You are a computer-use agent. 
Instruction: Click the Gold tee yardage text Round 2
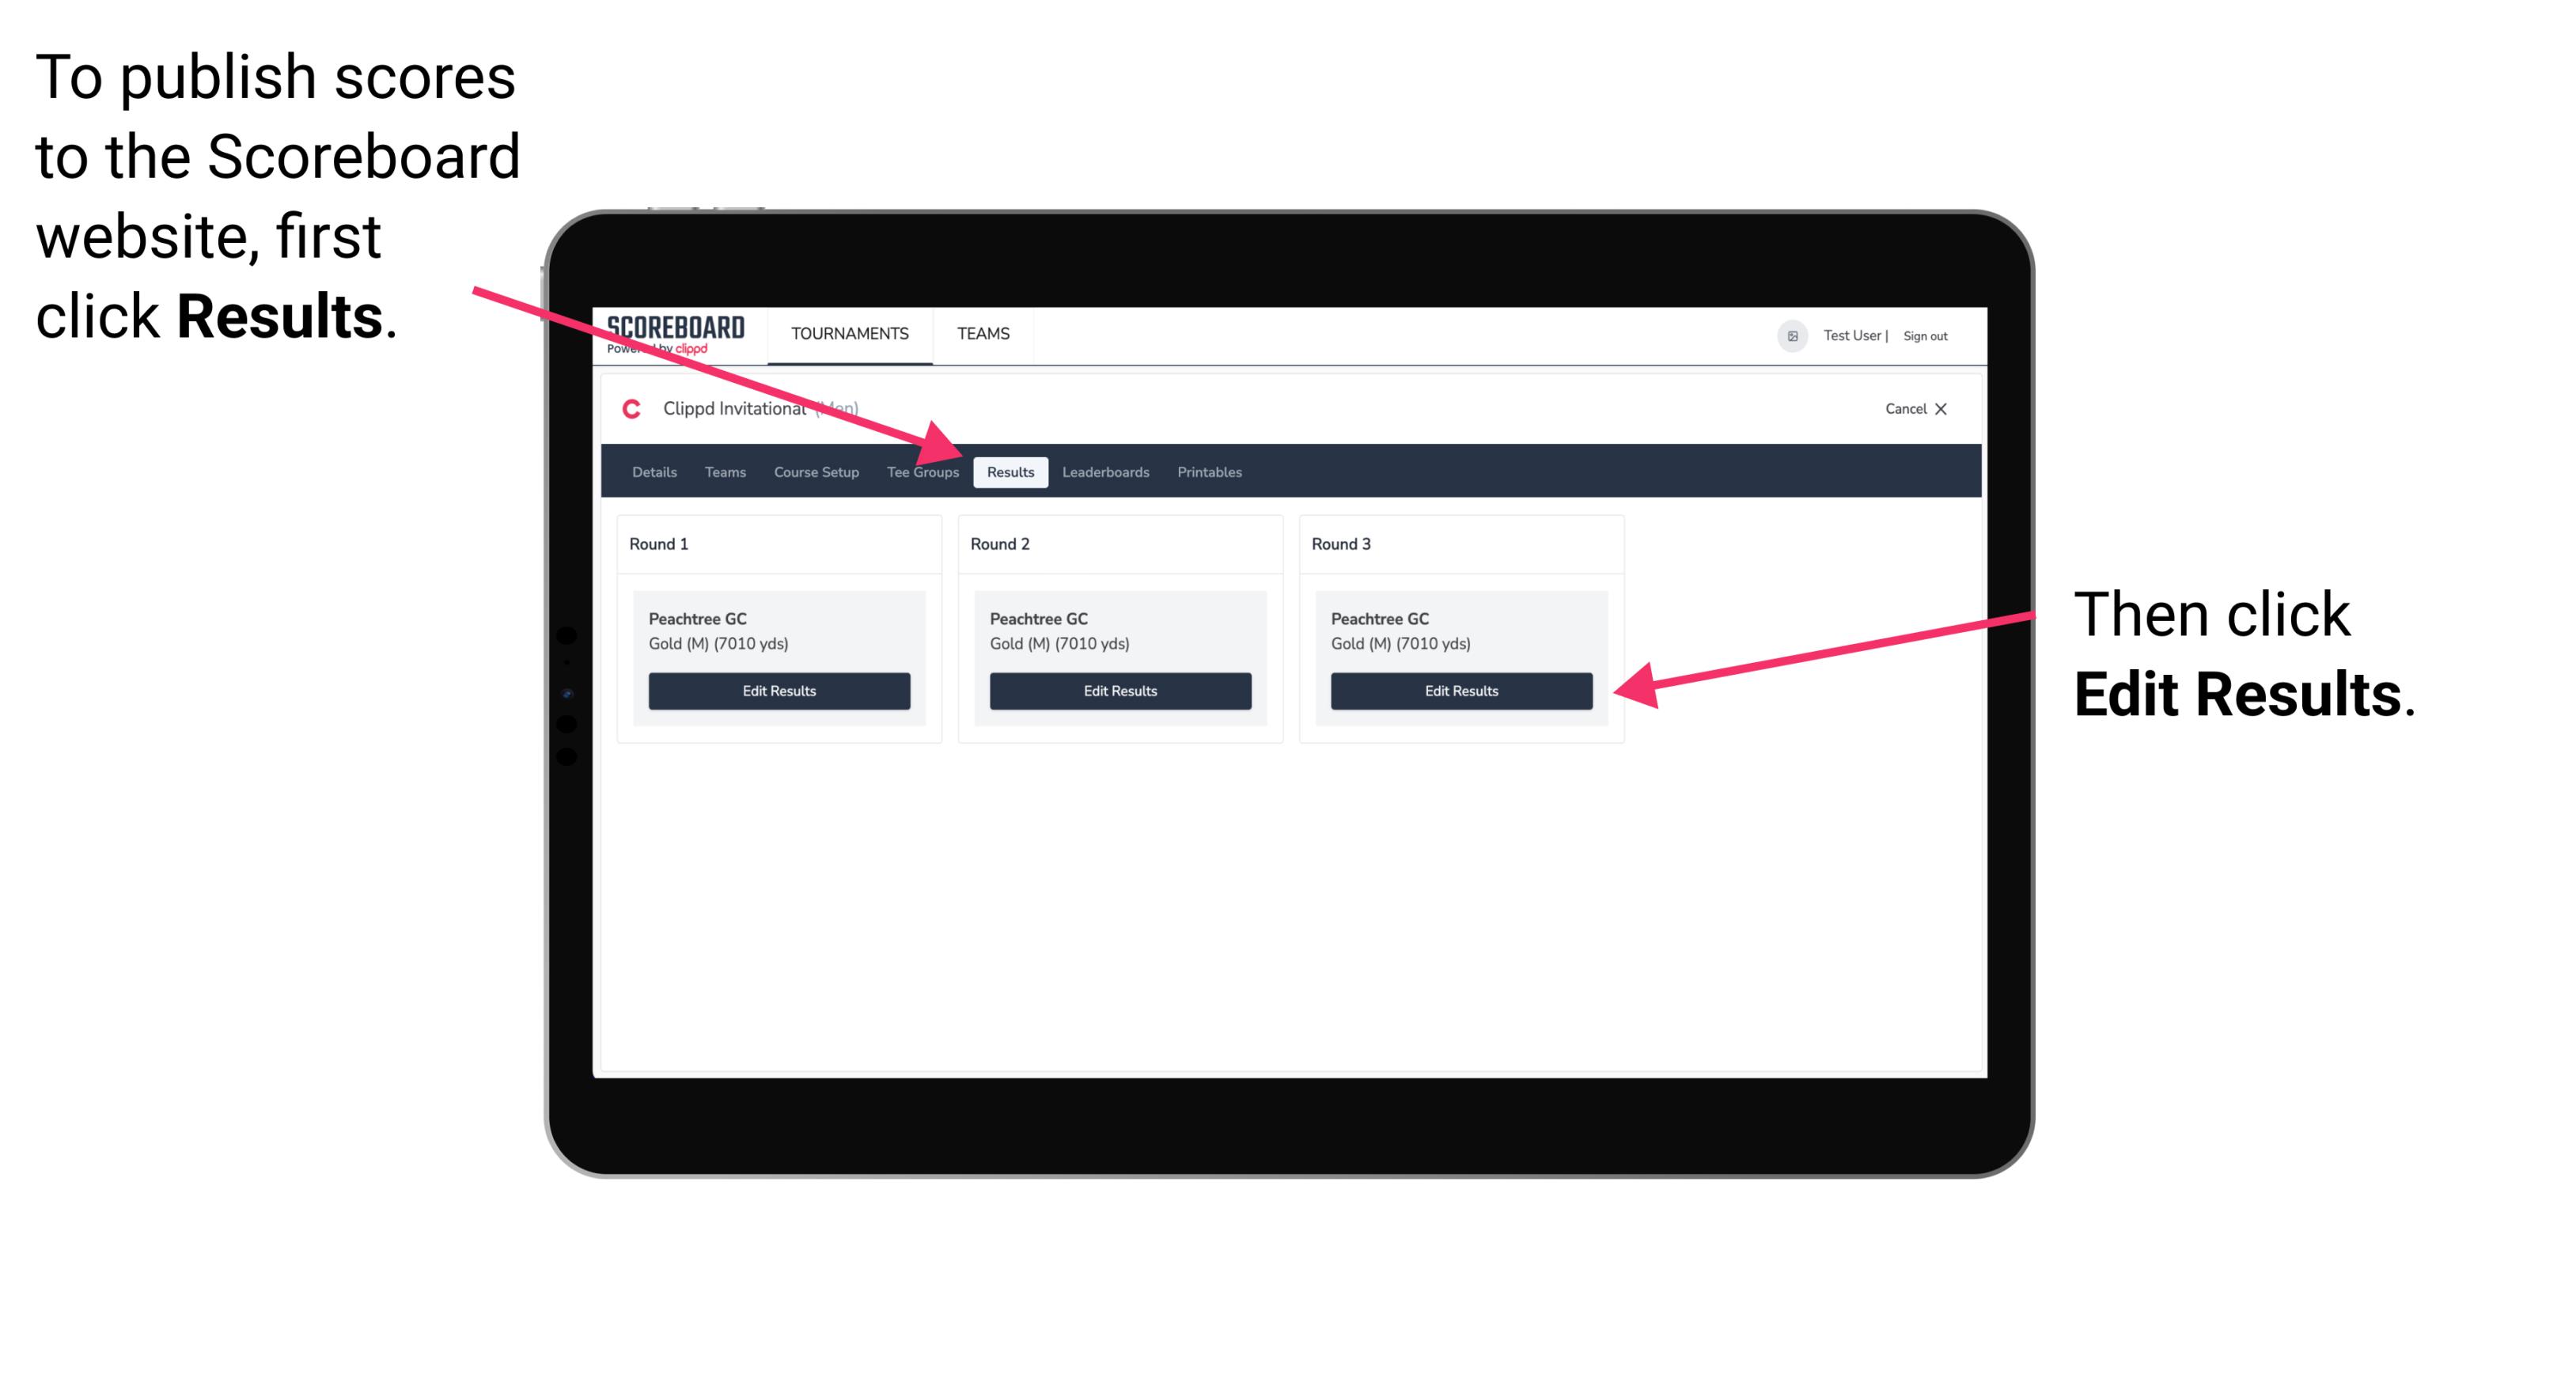pyautogui.click(x=1060, y=643)
